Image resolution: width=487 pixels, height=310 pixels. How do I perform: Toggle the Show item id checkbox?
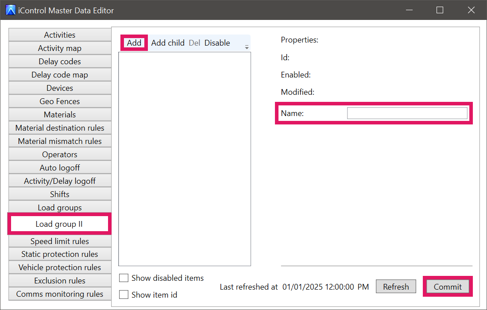point(124,294)
